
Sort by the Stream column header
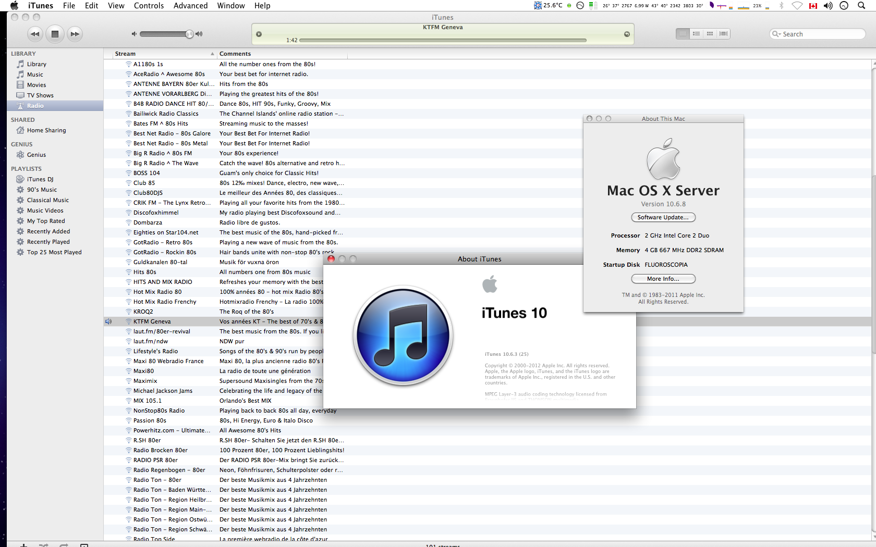coord(165,54)
